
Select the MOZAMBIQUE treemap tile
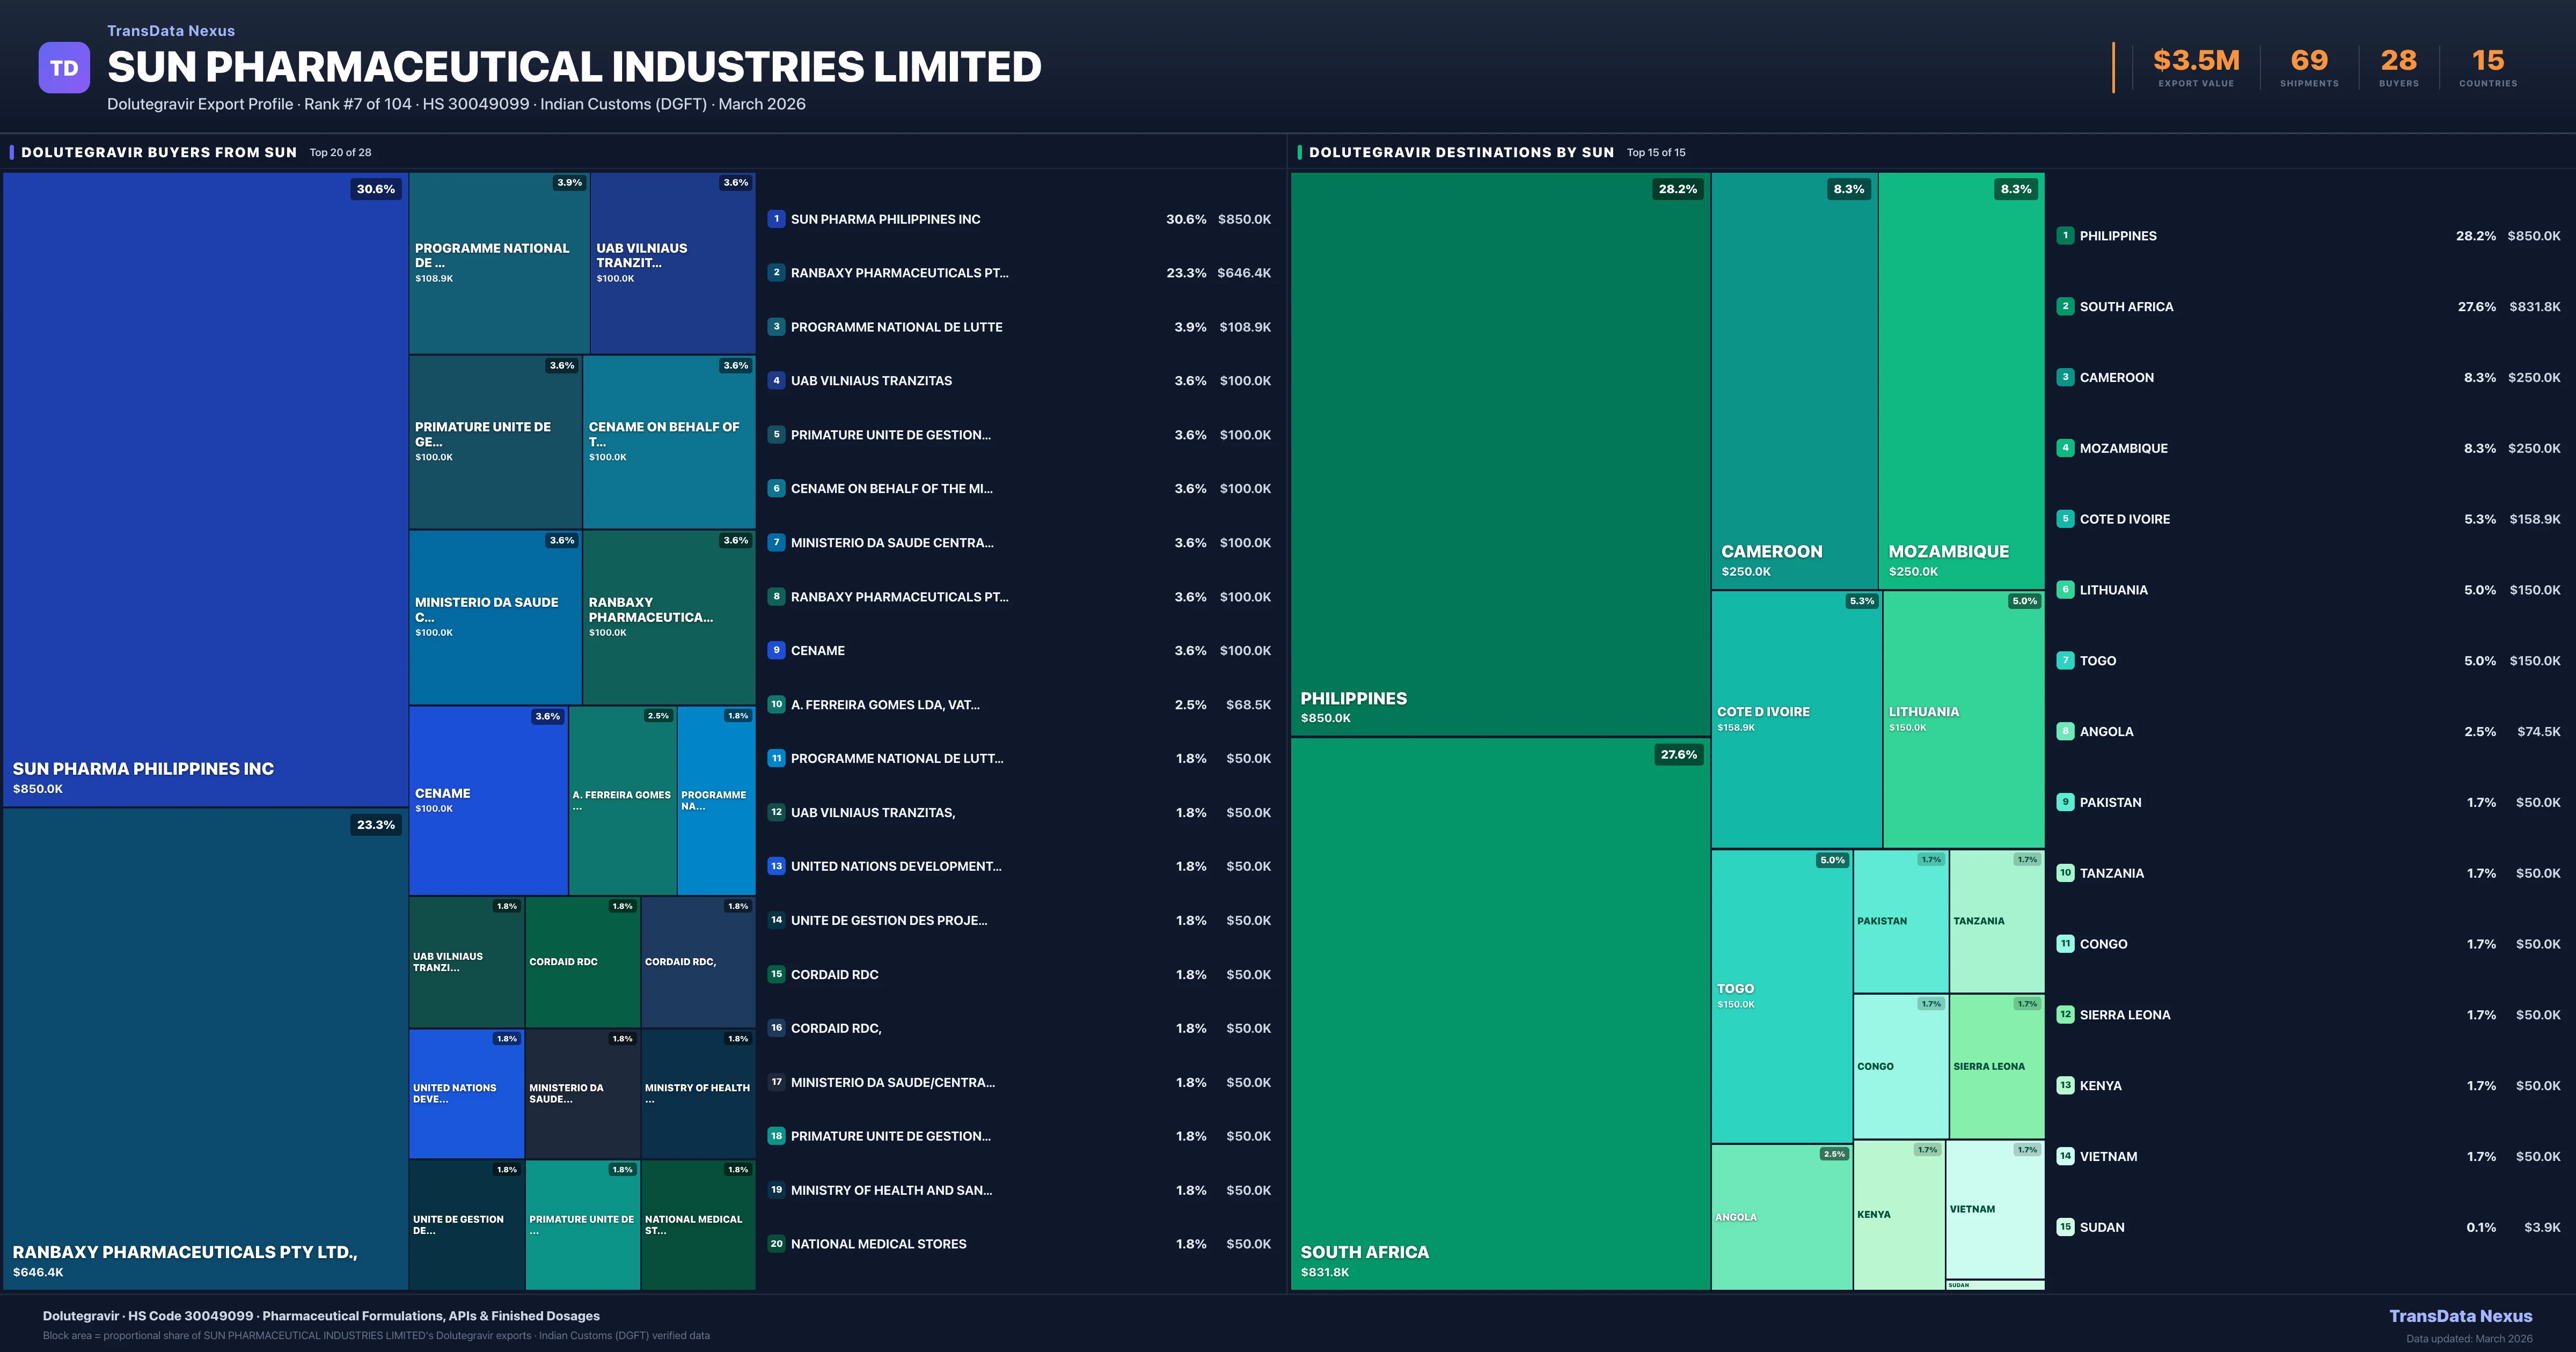pos(1961,380)
